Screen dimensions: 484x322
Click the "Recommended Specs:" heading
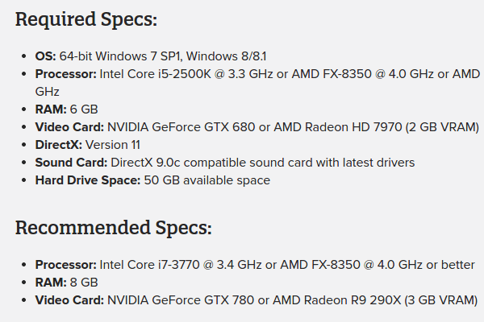[113, 228]
